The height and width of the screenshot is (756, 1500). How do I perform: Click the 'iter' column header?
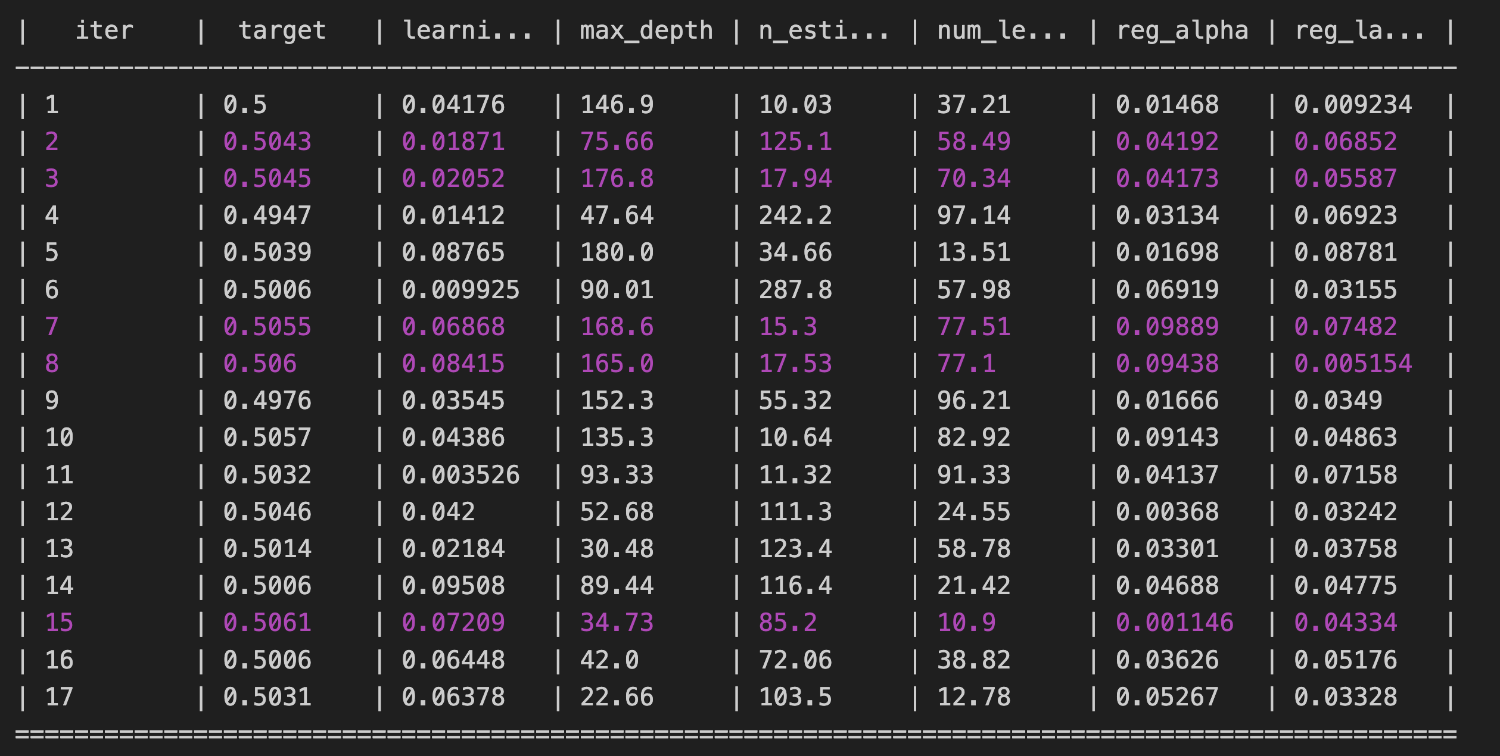(x=104, y=30)
